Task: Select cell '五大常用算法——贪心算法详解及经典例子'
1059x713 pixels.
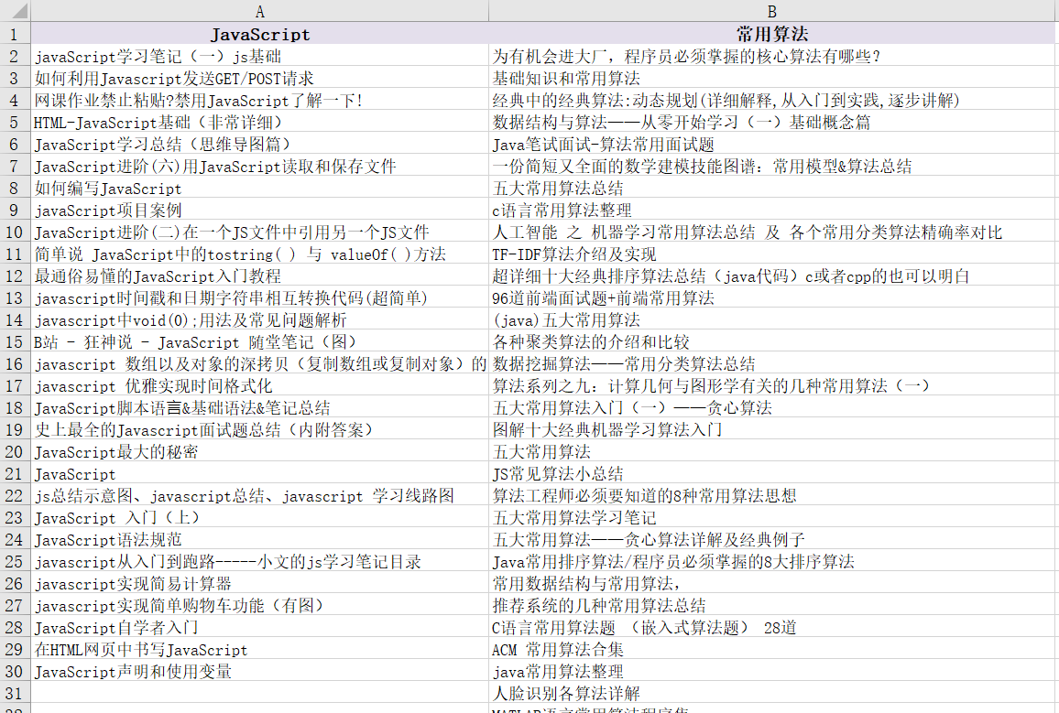Action: tap(772, 540)
